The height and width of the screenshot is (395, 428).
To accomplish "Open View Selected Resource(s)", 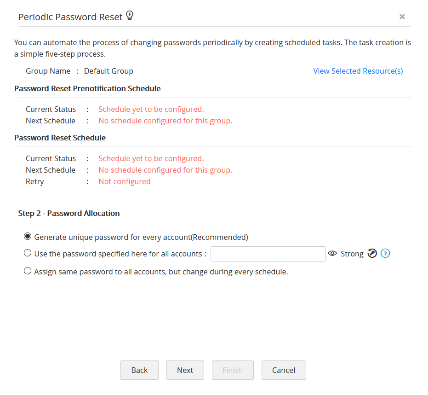I will pyautogui.click(x=358, y=70).
